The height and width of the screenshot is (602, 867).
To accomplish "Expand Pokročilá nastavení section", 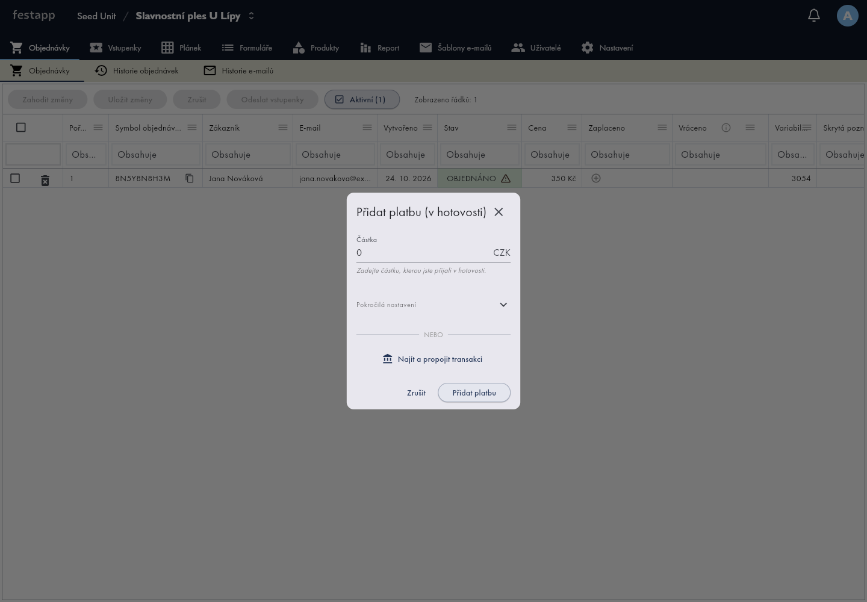I will pyautogui.click(x=433, y=305).
